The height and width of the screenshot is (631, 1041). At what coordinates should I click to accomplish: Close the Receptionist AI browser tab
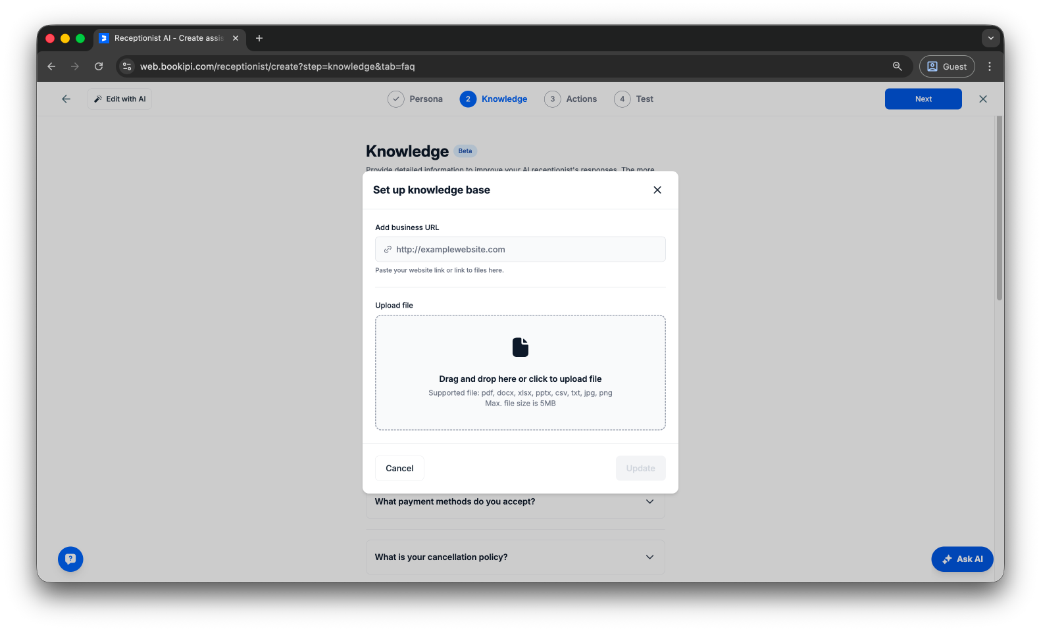point(236,38)
